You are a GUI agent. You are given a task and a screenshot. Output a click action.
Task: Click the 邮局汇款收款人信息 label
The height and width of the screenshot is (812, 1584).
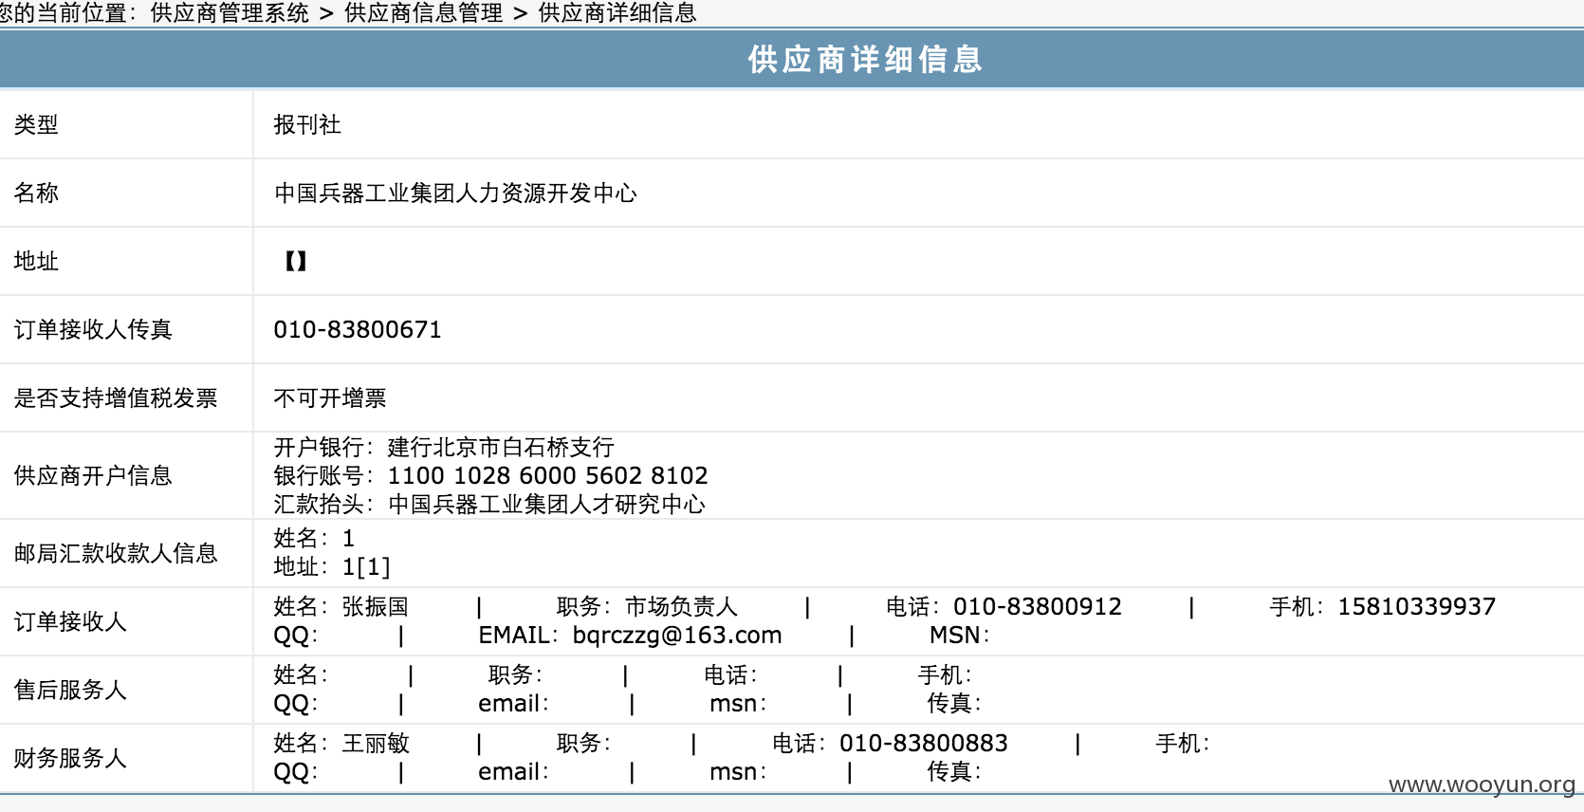116,553
